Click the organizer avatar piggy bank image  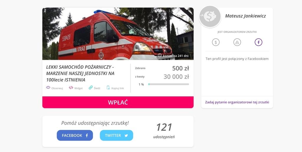click(210, 16)
